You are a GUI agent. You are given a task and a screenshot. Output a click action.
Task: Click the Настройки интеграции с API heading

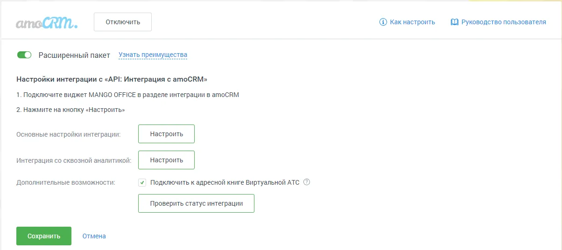(112, 79)
